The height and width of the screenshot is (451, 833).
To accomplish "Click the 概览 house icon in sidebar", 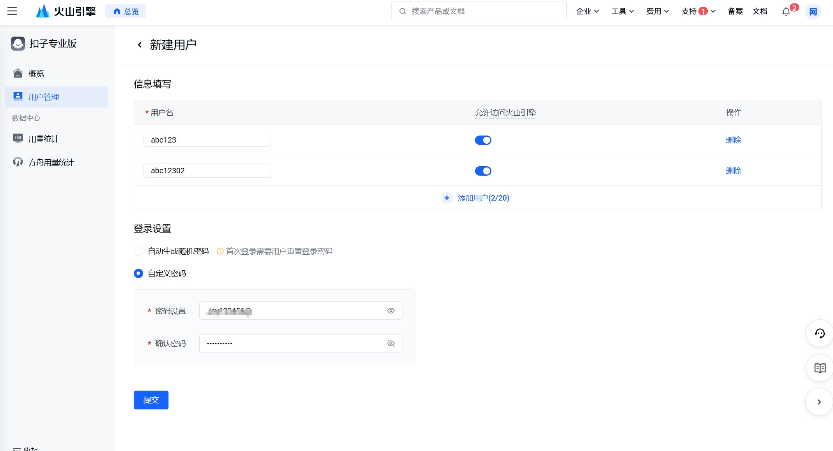I will 18,73.
